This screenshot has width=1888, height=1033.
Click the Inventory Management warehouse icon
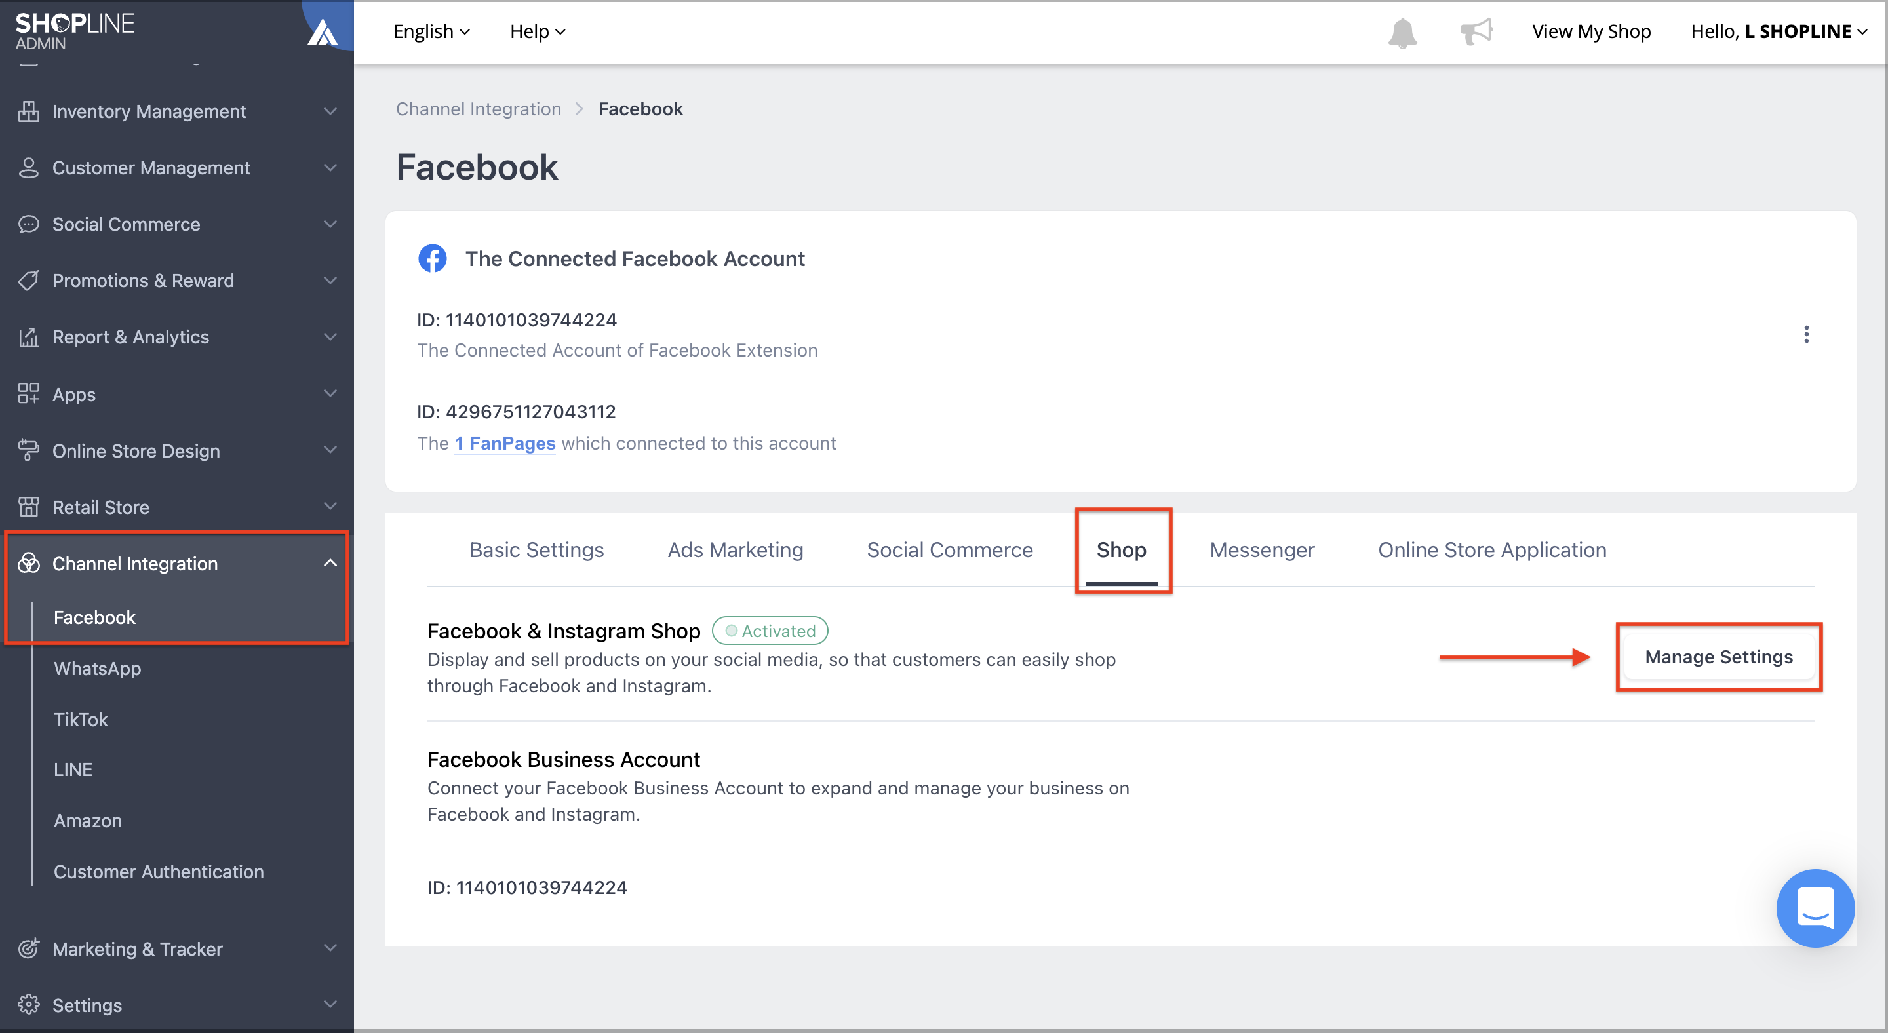point(29,111)
